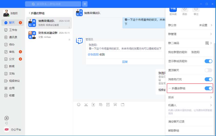Expand the 群公告 row
This screenshot has width=216, height=136.
click(x=211, y=25)
